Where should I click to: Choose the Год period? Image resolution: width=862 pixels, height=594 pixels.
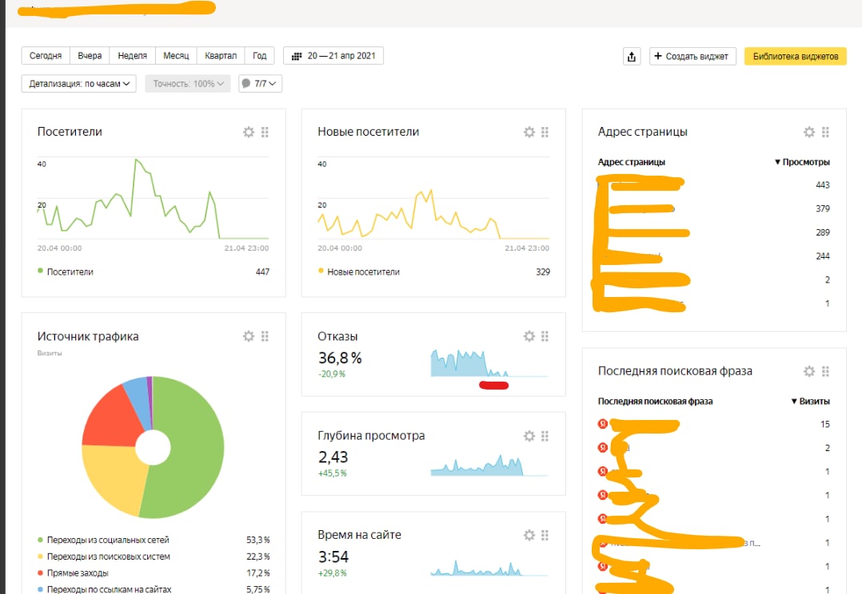click(259, 55)
